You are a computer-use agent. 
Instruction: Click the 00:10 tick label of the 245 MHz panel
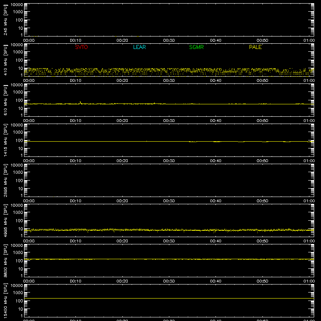[x=75, y=41]
